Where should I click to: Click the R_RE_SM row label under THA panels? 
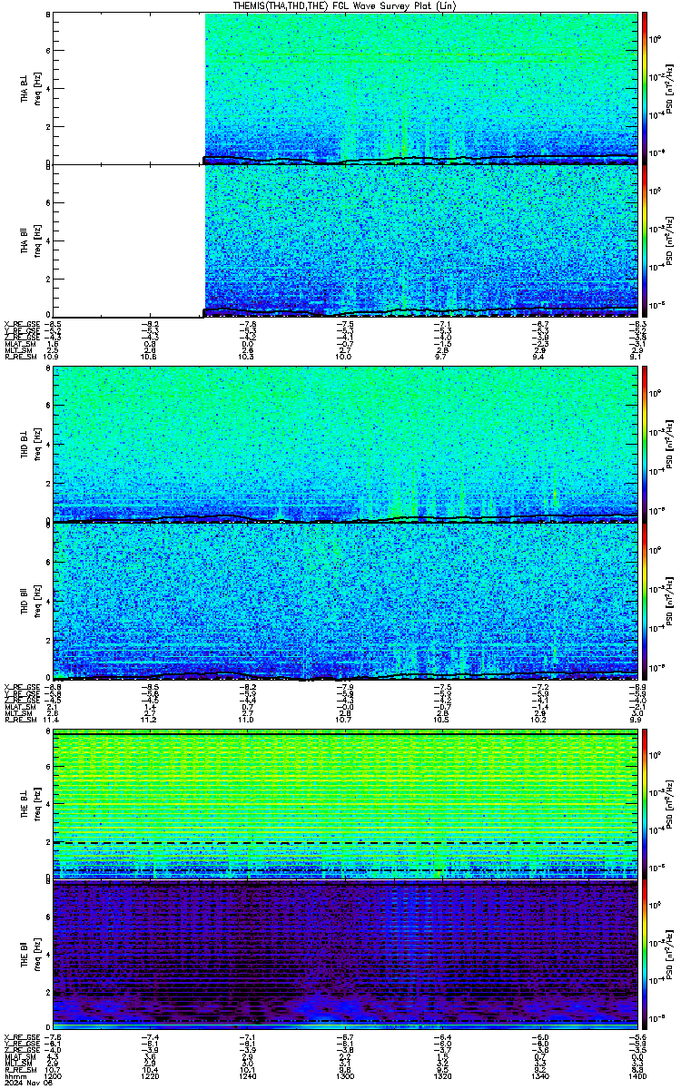pos(19,357)
